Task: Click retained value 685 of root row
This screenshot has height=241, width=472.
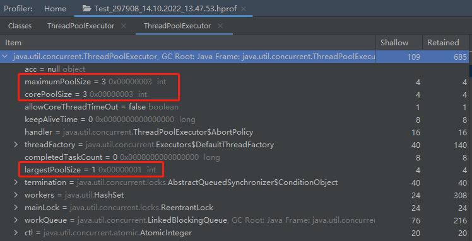Action: click(x=460, y=57)
